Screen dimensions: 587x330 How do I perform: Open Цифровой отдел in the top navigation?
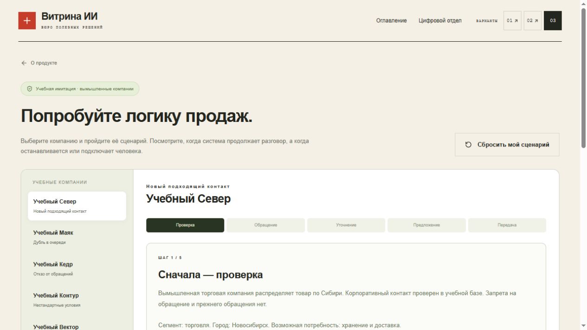pyautogui.click(x=440, y=21)
